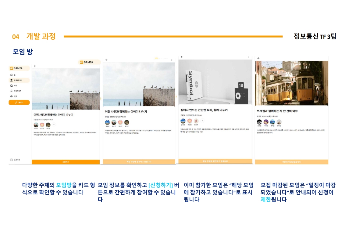
Task: Click the seagull photo in first screen
Action: [x=66, y=89]
